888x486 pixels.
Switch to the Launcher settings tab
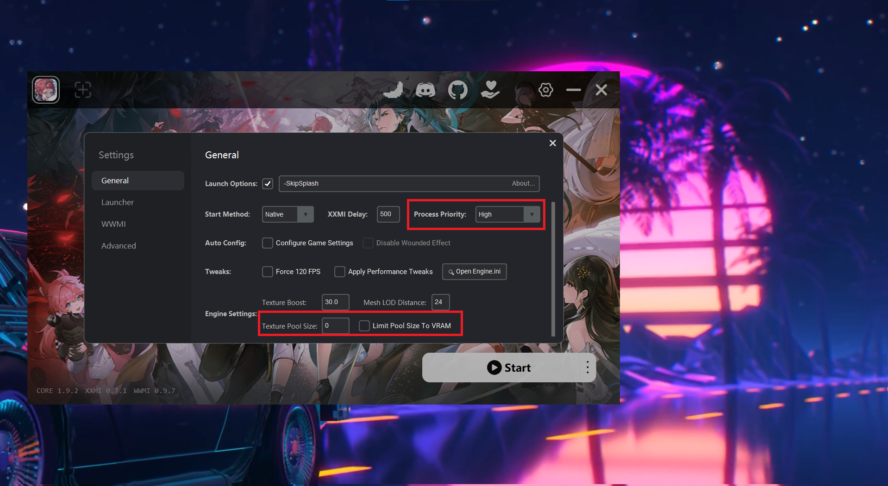[138, 202]
